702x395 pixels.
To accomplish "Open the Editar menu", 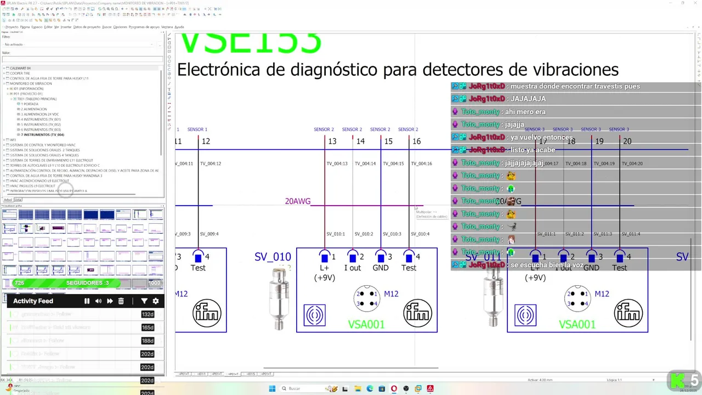I will [x=48, y=27].
